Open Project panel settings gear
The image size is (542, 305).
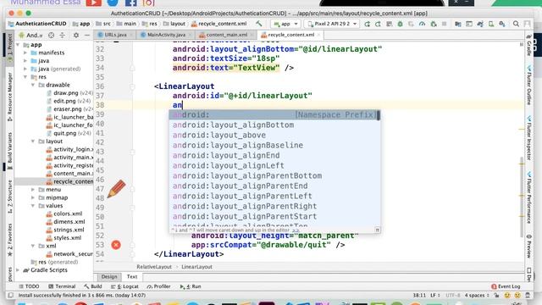point(76,35)
